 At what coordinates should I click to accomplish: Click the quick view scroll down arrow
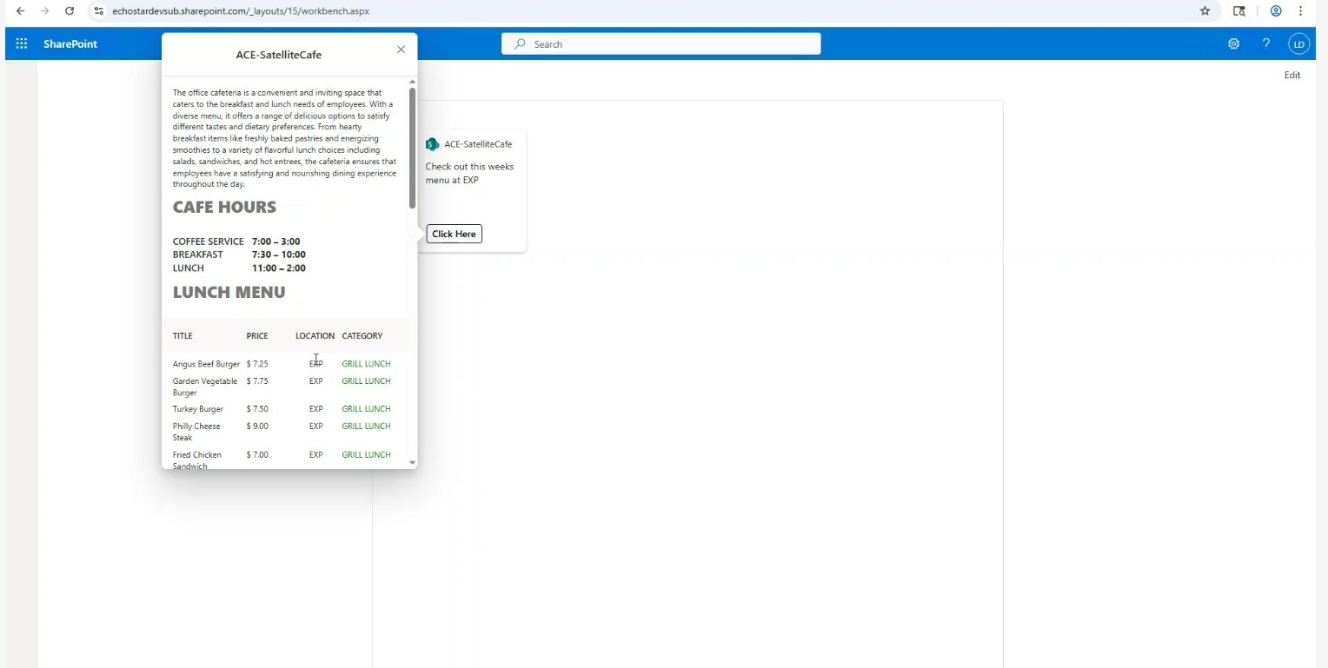click(412, 463)
